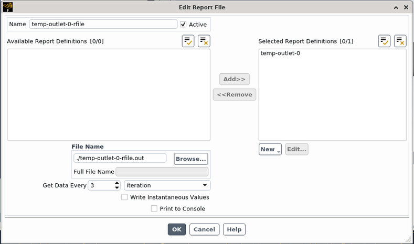Image resolution: width=414 pixels, height=244 pixels.
Task: Select all Selected Report Definitions icon
Action: coord(384,41)
